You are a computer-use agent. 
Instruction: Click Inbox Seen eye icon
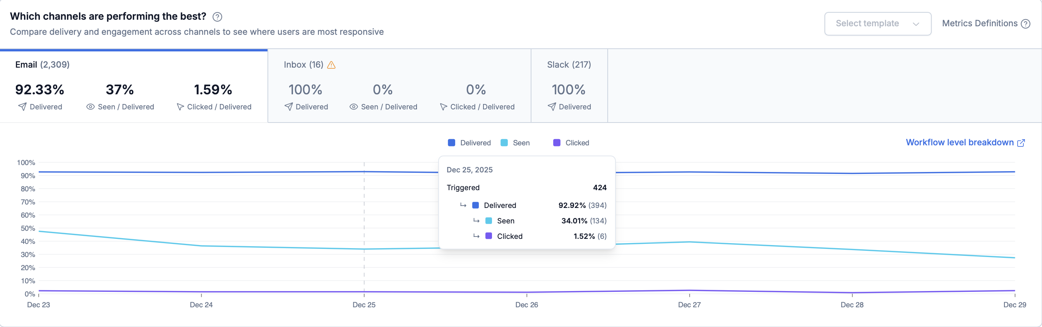[353, 107]
